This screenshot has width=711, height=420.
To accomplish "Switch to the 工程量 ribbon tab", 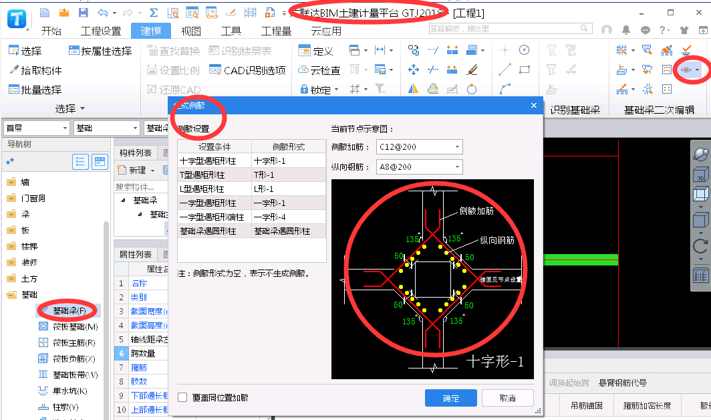I will 276,31.
